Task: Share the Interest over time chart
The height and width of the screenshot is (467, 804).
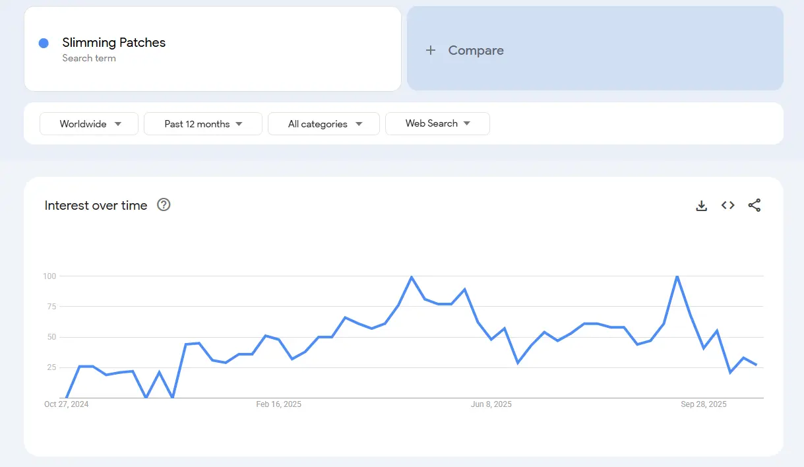Action: coord(755,206)
